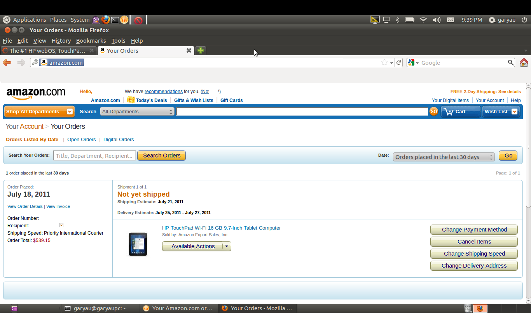Reload the page with the refresh icon
This screenshot has height=313, width=531.
pos(398,62)
